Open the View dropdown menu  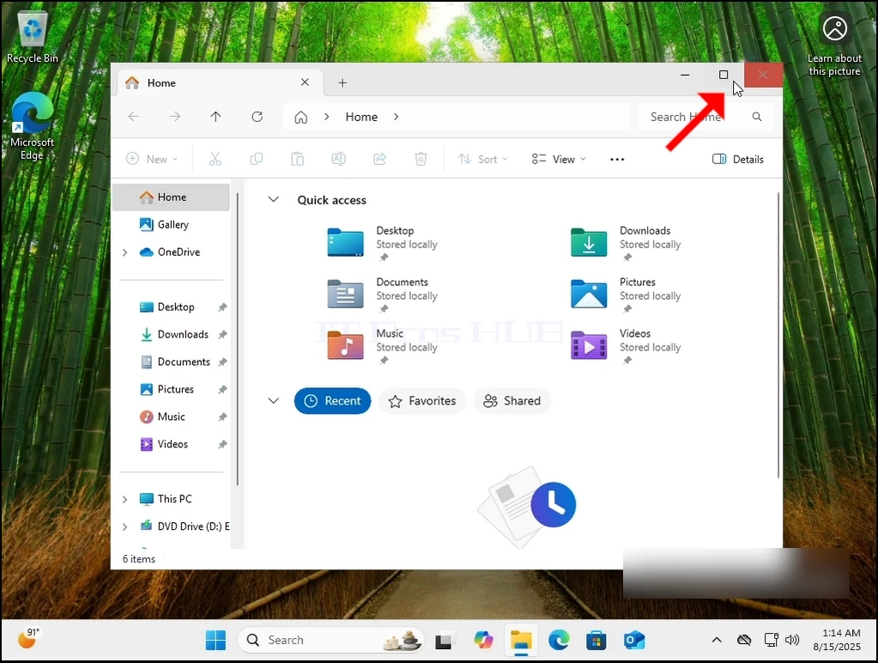coord(559,159)
